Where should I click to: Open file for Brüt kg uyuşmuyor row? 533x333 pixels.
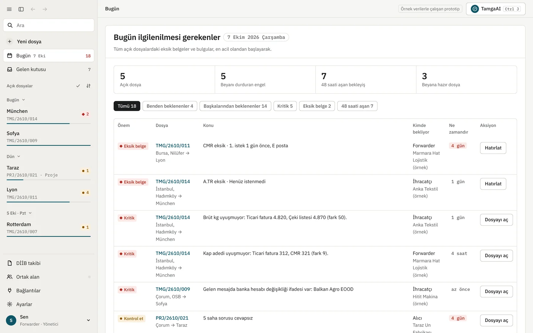coord(496,220)
